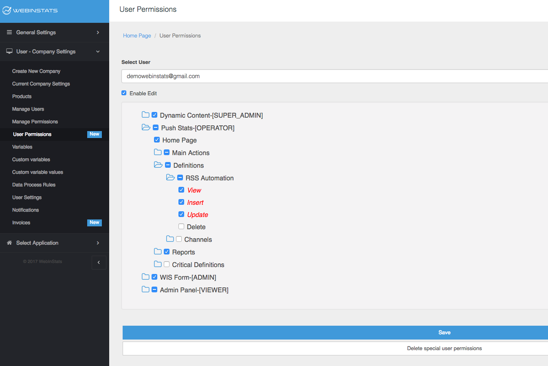548x366 pixels.
Task: Check the Critical Definitions checkbox
Action: coord(167,264)
